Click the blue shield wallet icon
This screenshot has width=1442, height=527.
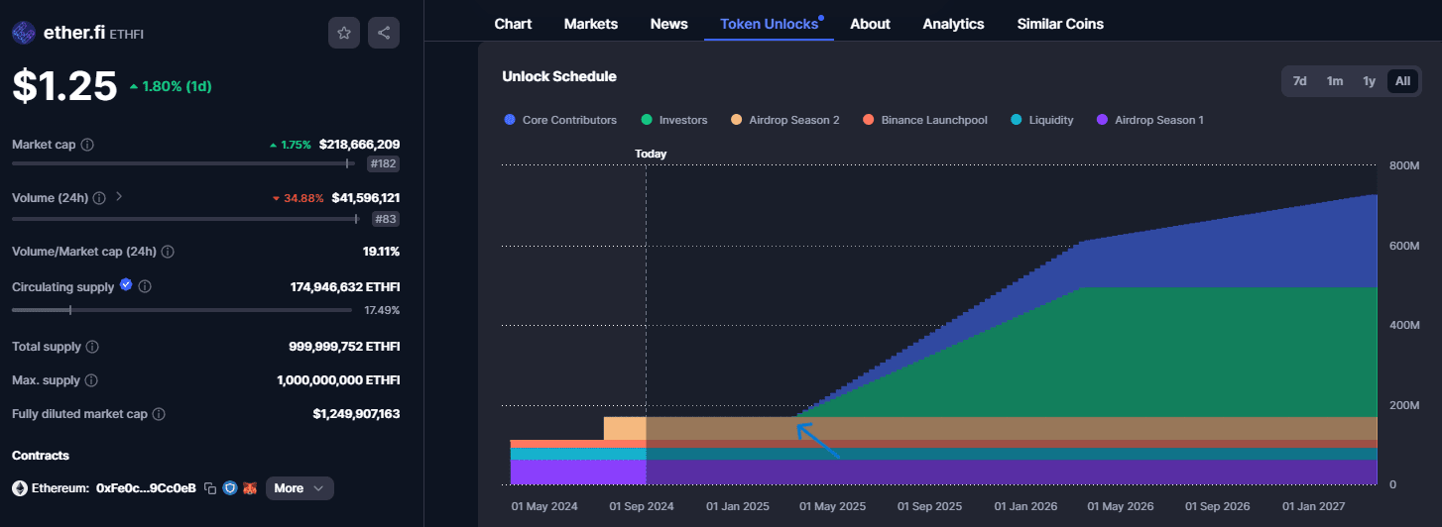[230, 488]
